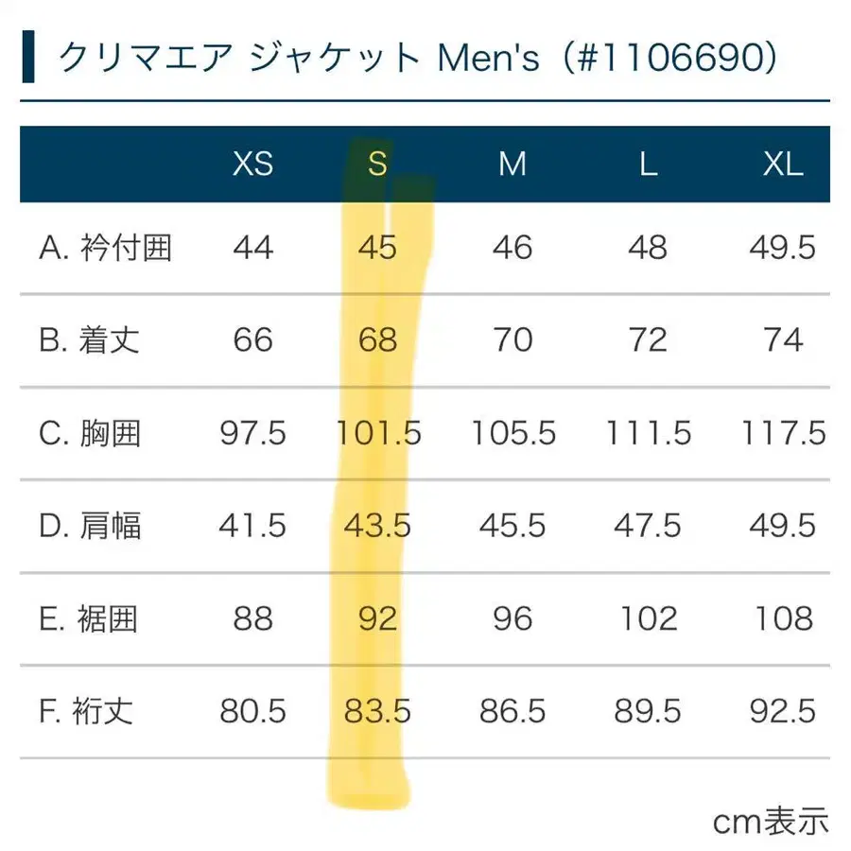Click the L hem value 102
851x851 pixels.
click(x=648, y=618)
